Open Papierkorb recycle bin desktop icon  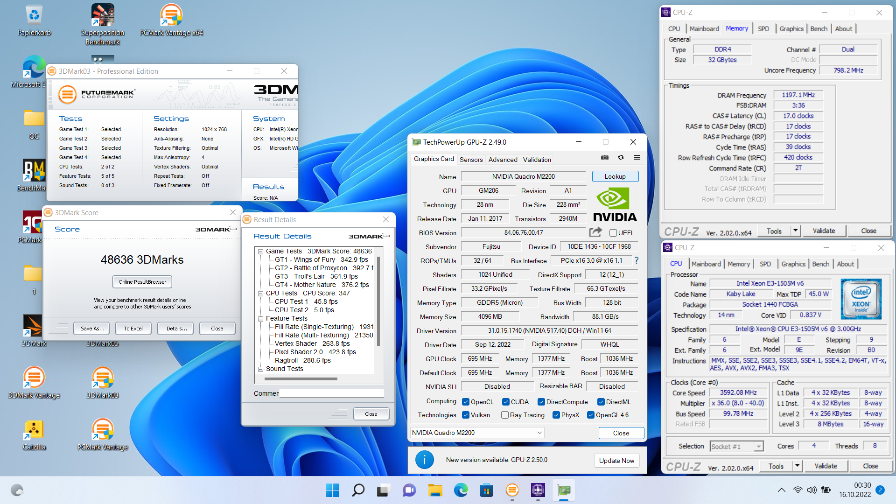point(34,21)
